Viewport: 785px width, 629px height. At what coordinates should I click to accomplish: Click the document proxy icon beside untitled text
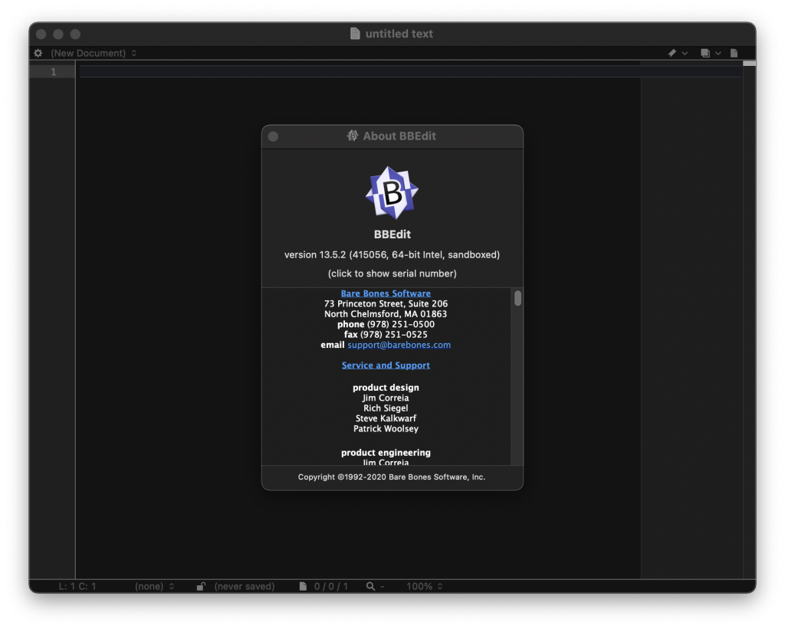(x=355, y=34)
